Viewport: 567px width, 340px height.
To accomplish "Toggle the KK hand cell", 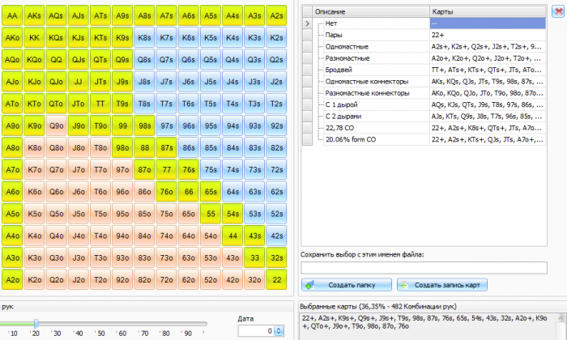I will [x=34, y=37].
